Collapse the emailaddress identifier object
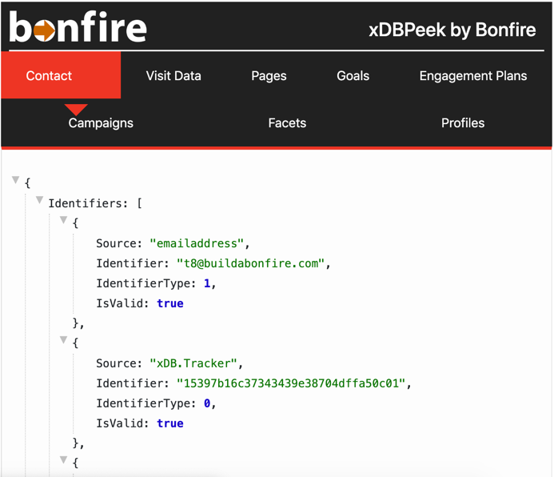 [64, 220]
